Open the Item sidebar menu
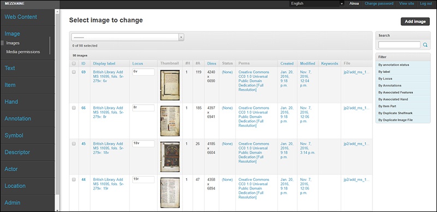The height and width of the screenshot is (212, 437). 10,85
